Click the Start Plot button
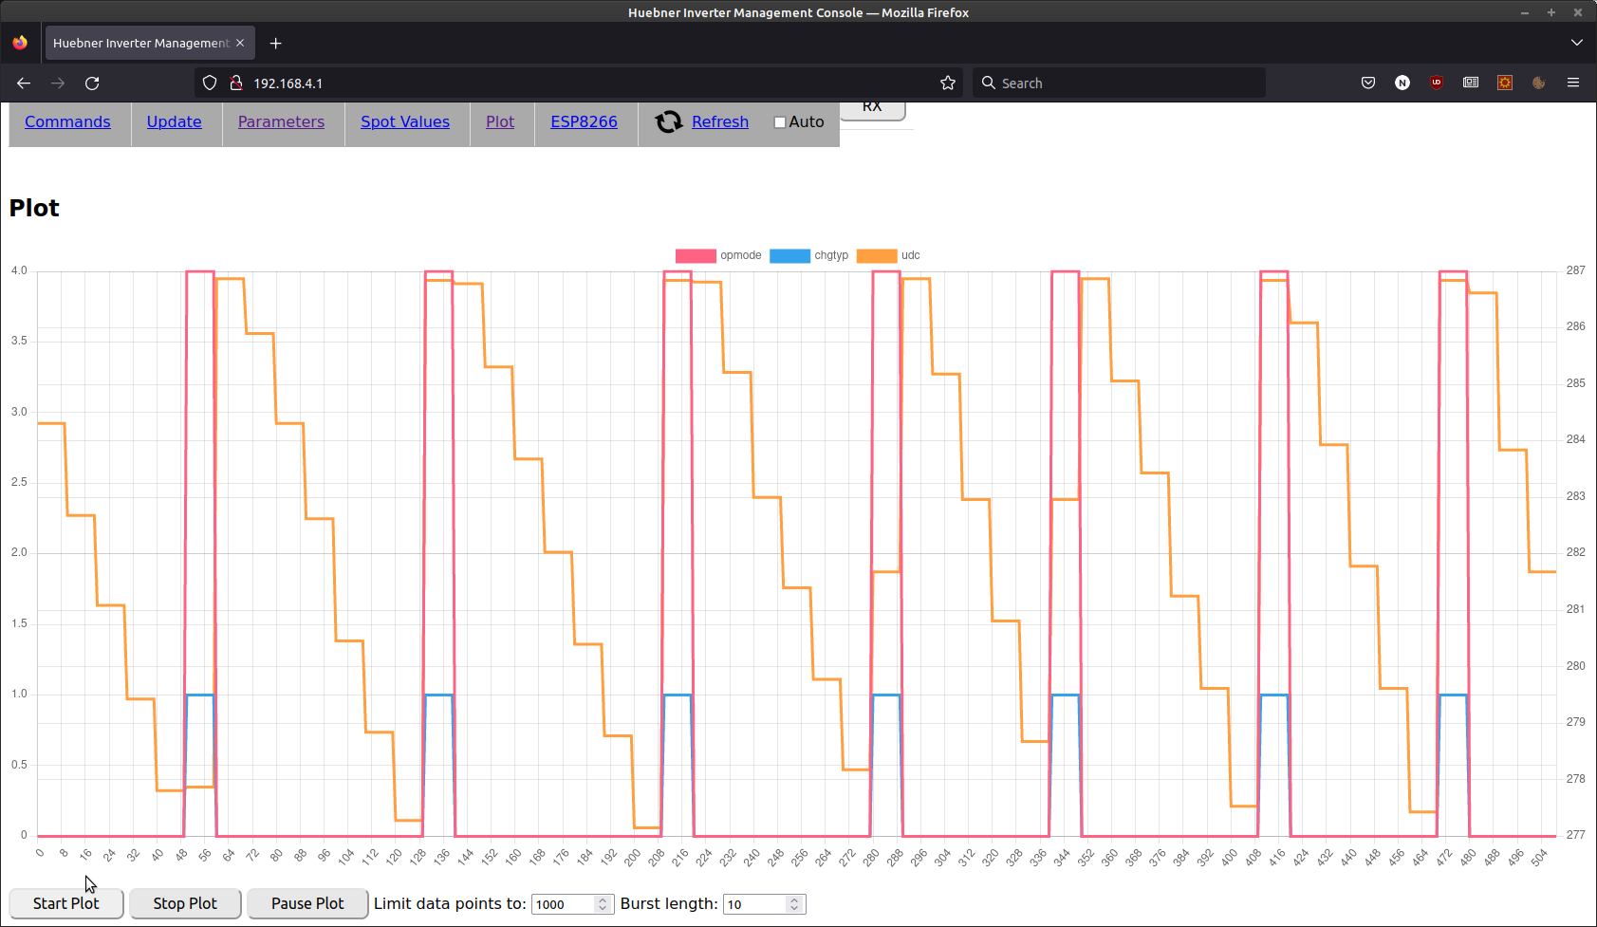1597x927 pixels. (x=66, y=903)
